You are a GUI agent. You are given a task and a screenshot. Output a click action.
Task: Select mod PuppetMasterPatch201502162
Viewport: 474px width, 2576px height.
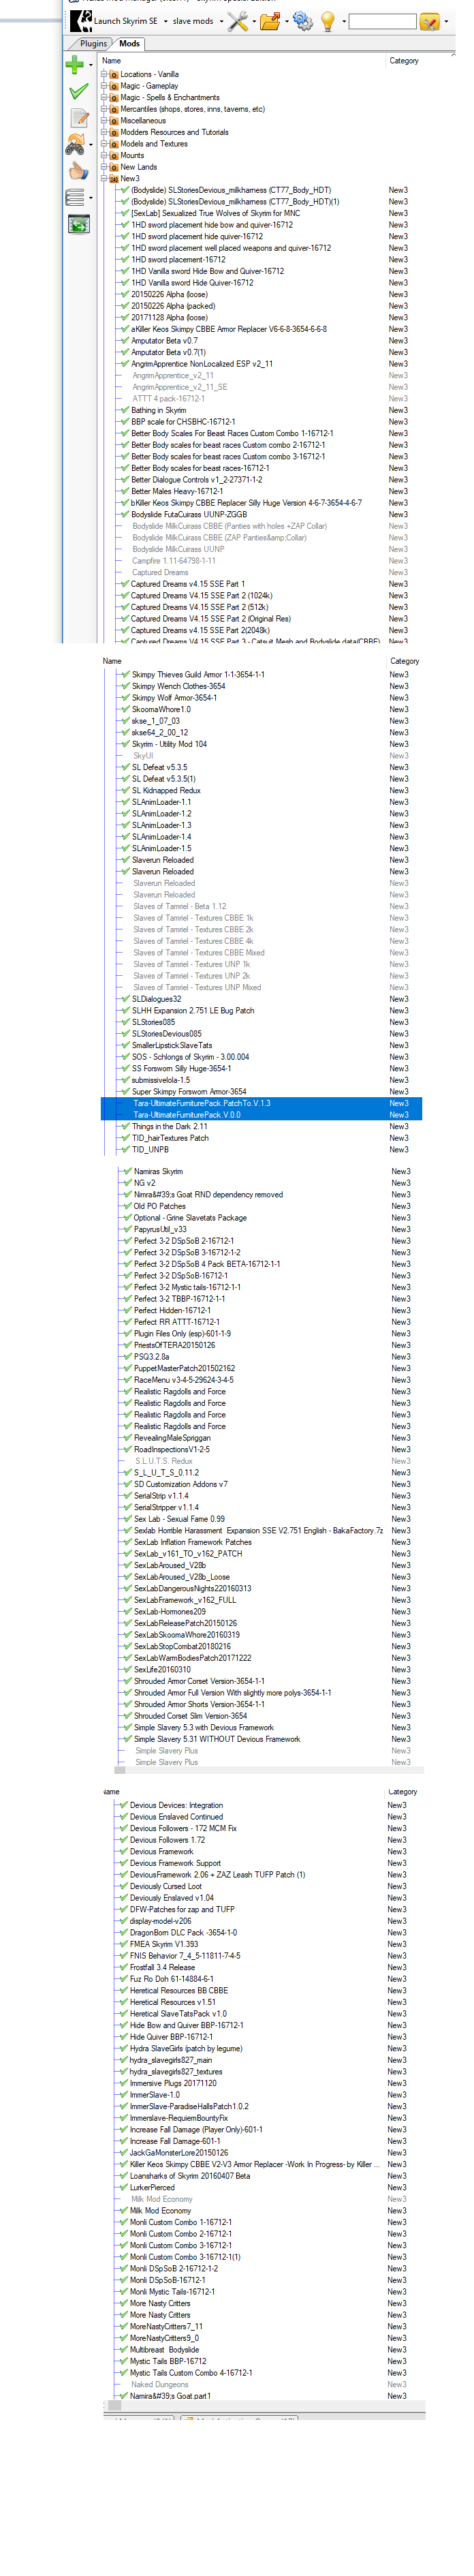(x=184, y=1369)
